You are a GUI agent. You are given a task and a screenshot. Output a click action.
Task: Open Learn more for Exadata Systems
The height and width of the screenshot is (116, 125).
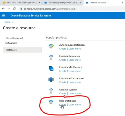(75, 93)
